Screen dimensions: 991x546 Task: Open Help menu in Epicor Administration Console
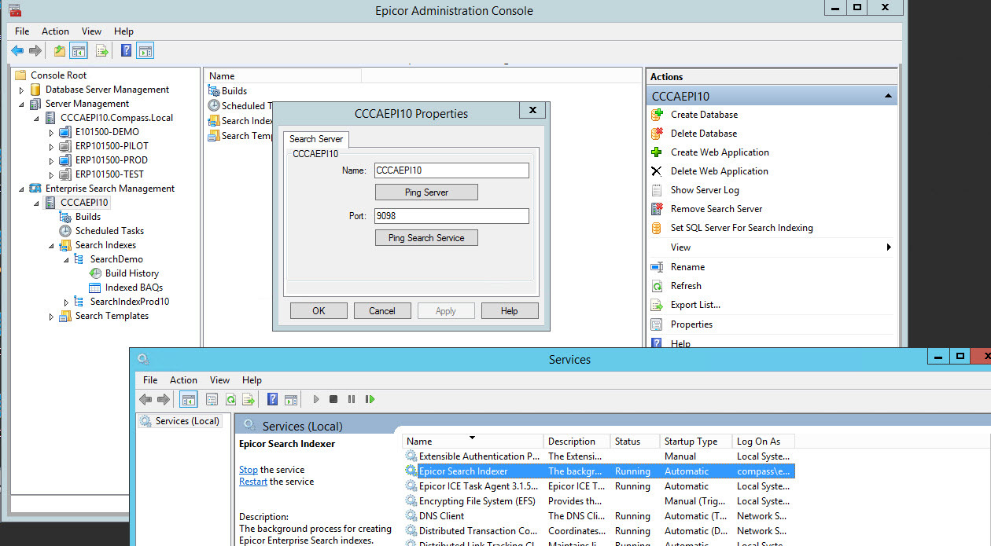pyautogui.click(x=124, y=31)
